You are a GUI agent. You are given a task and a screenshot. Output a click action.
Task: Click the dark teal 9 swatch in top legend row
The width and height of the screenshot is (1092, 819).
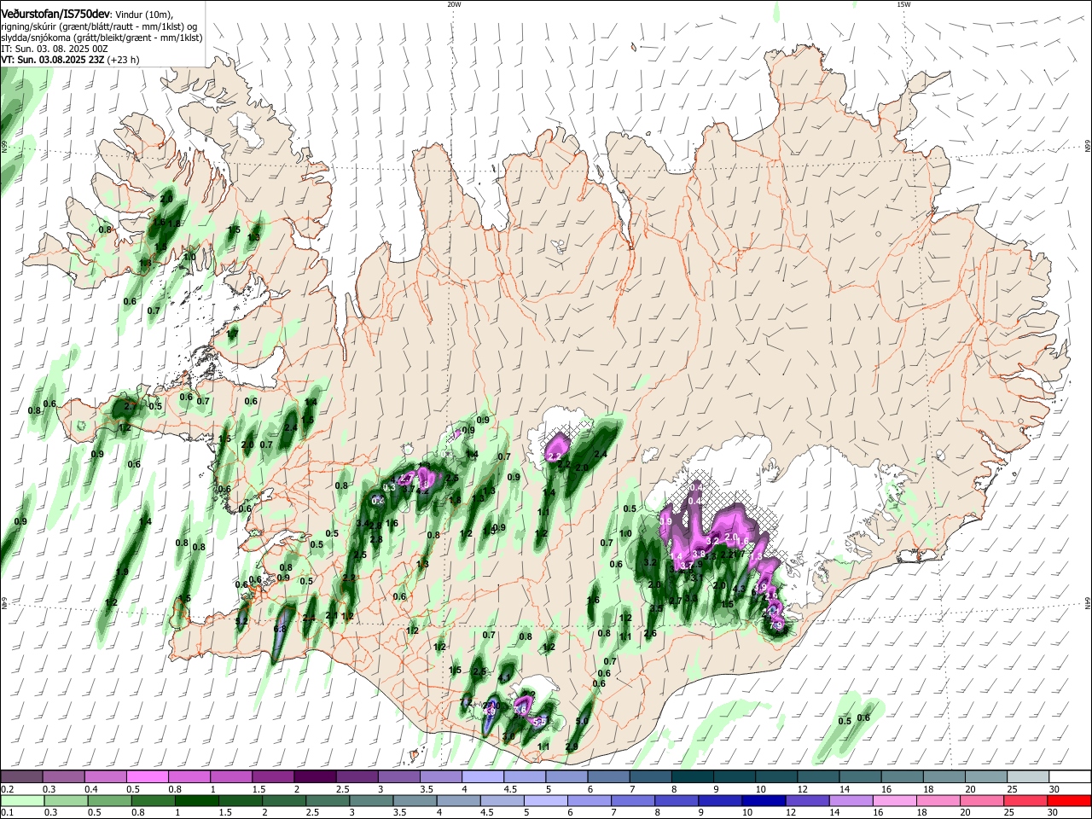pos(735,777)
